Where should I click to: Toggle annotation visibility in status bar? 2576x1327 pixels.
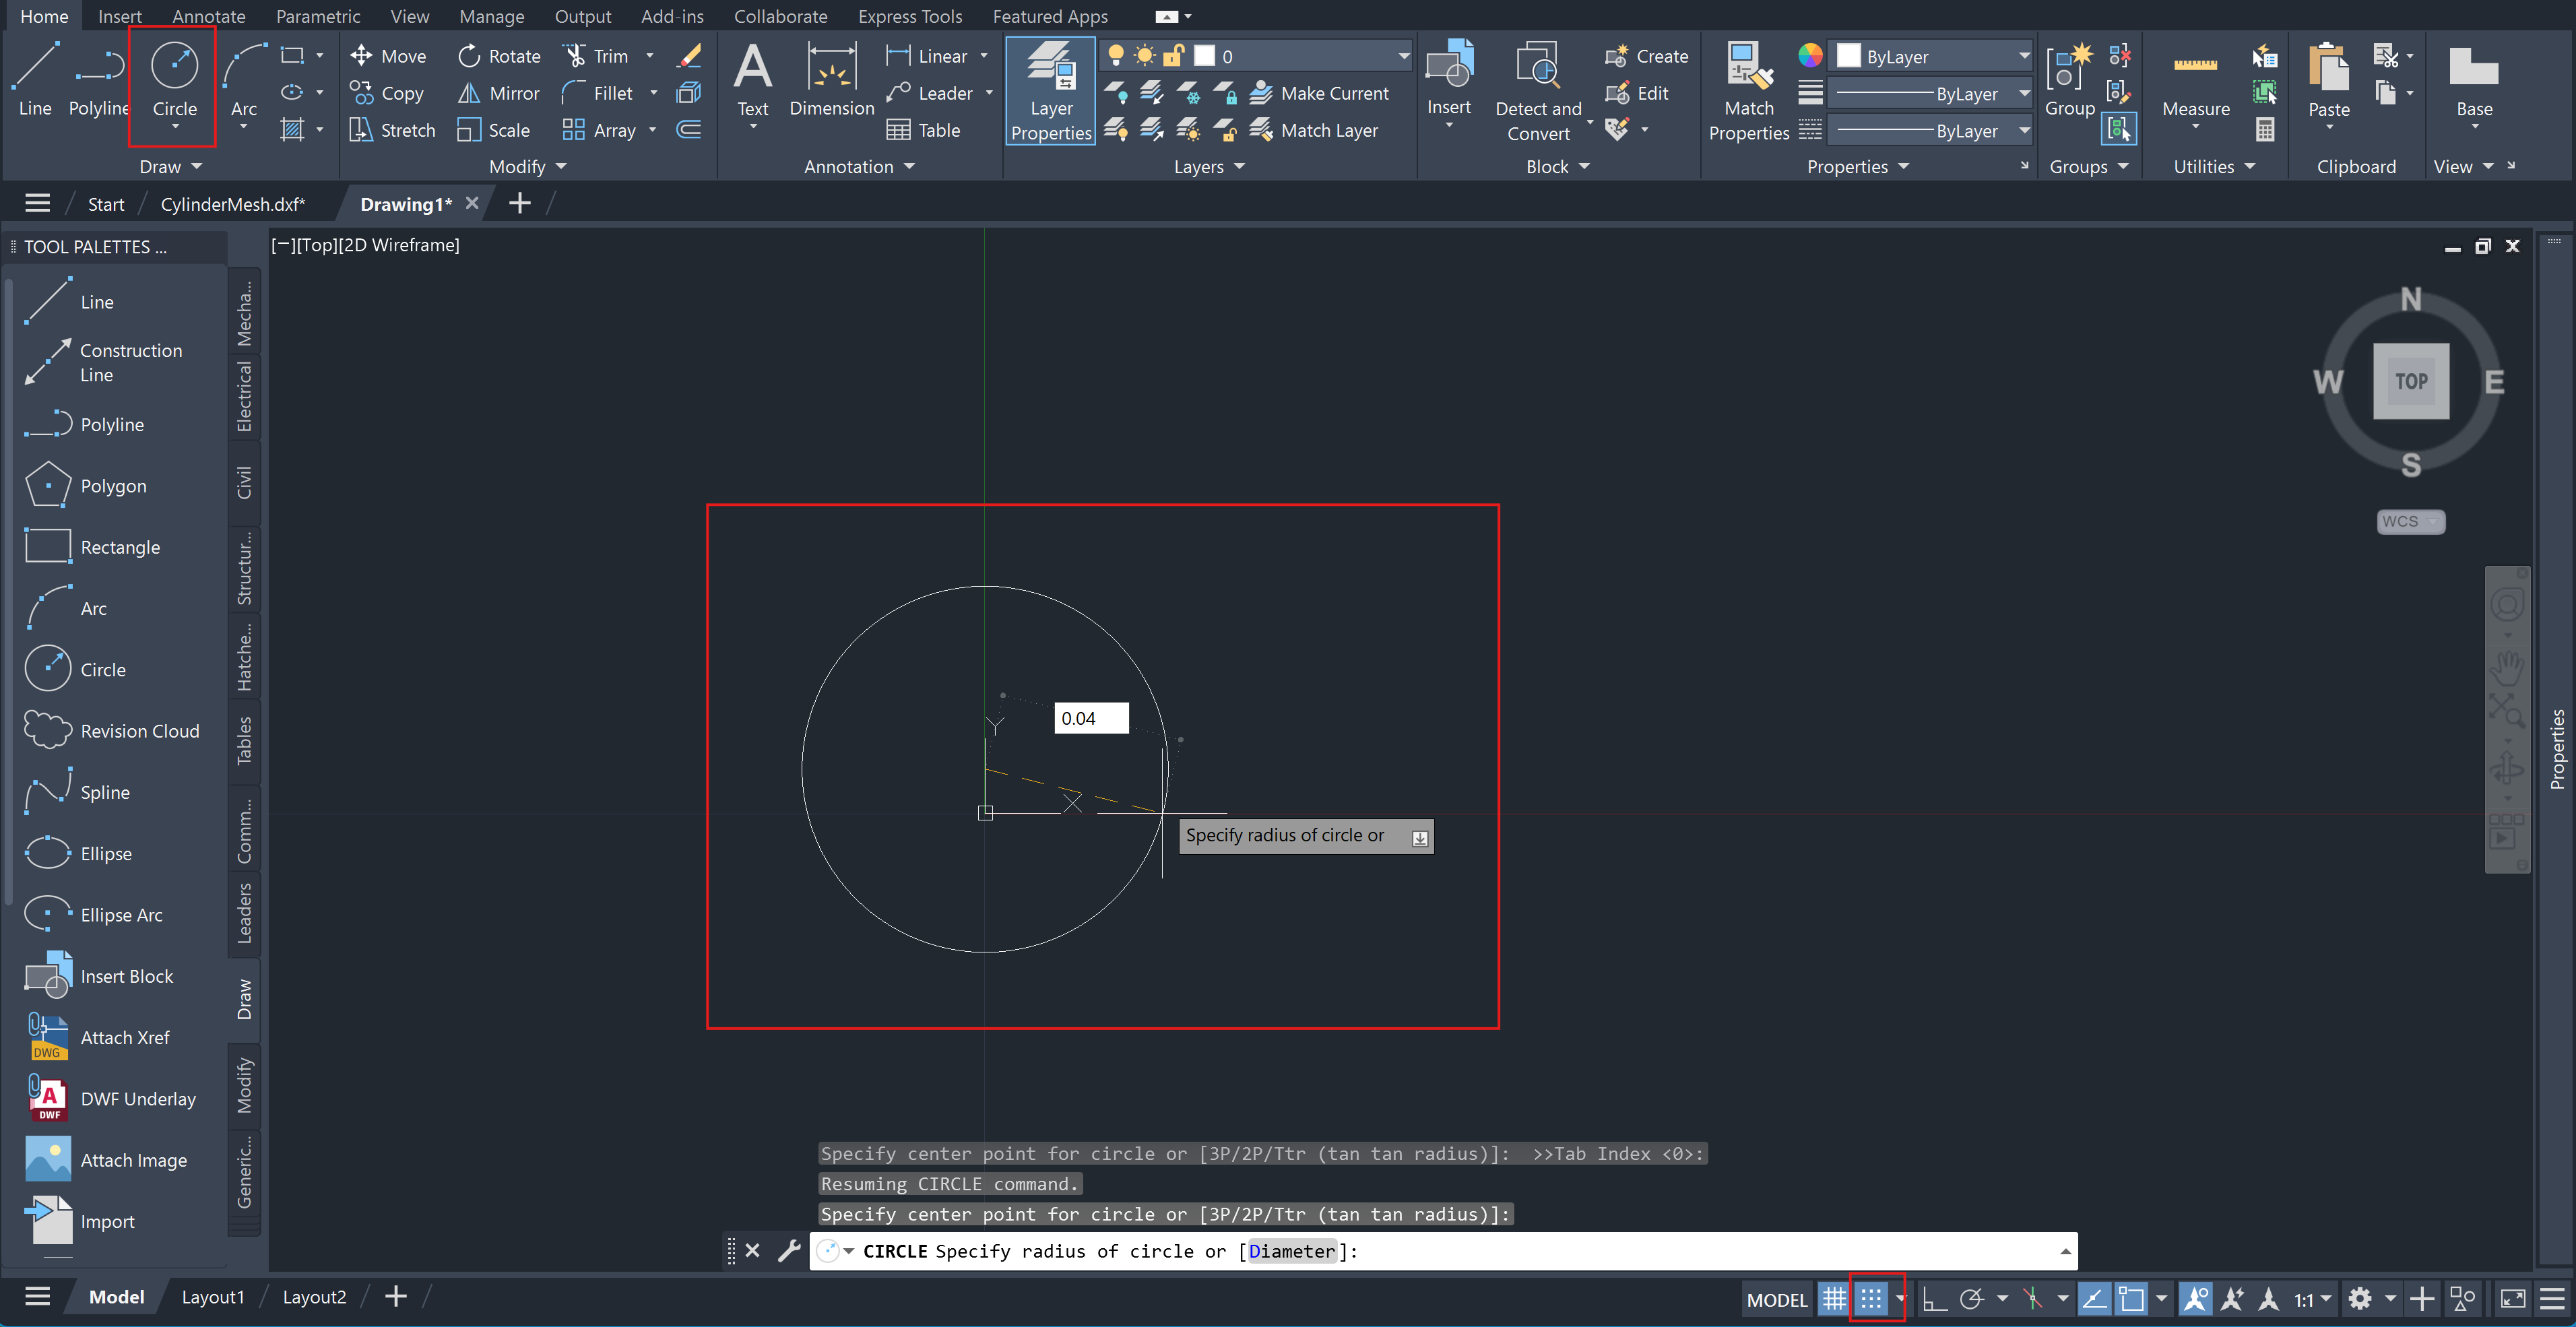2195,1299
